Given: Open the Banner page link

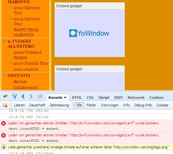Looking at the screenshot, I should click(x=20, y=81).
